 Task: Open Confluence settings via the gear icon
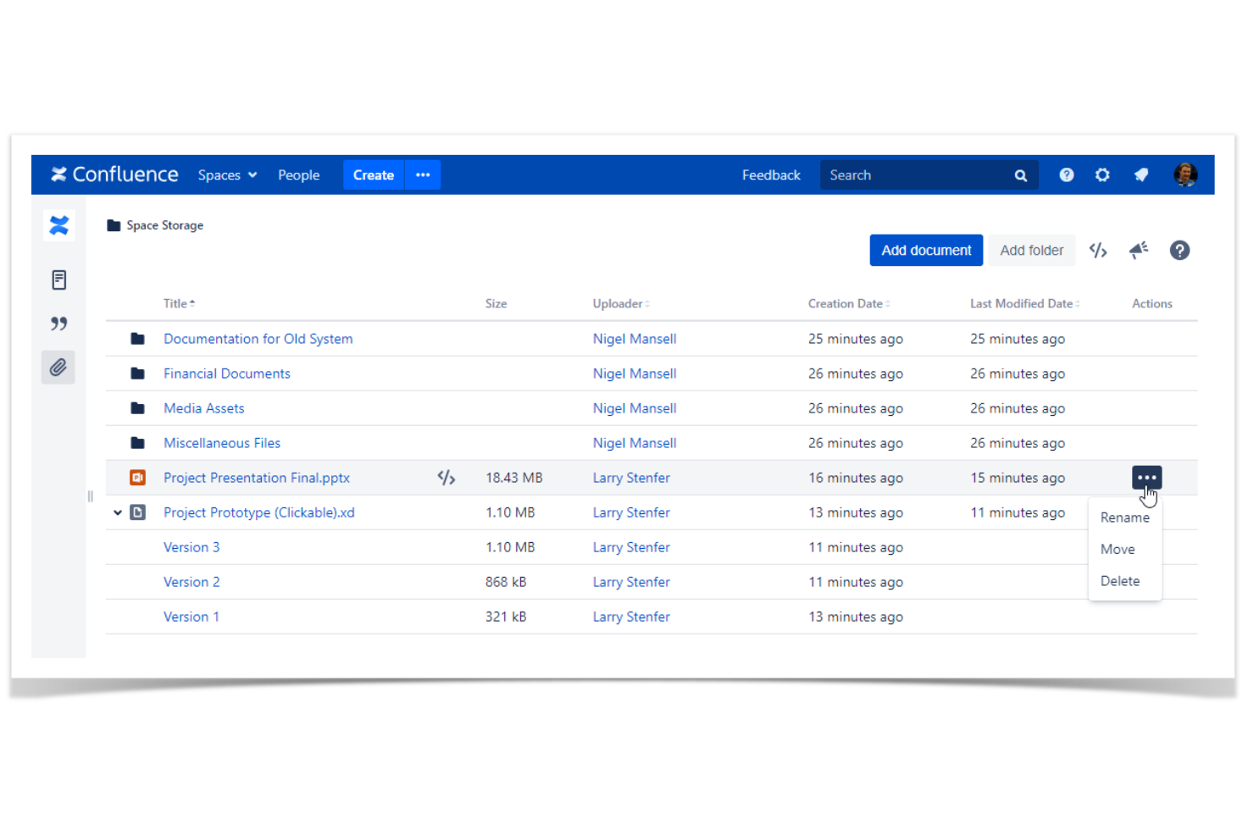pyautogui.click(x=1102, y=174)
